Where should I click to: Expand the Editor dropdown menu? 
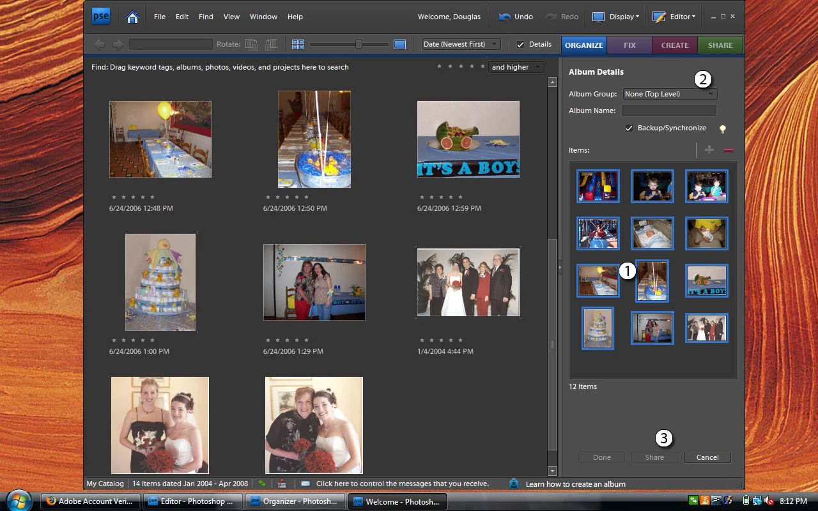[693, 17]
